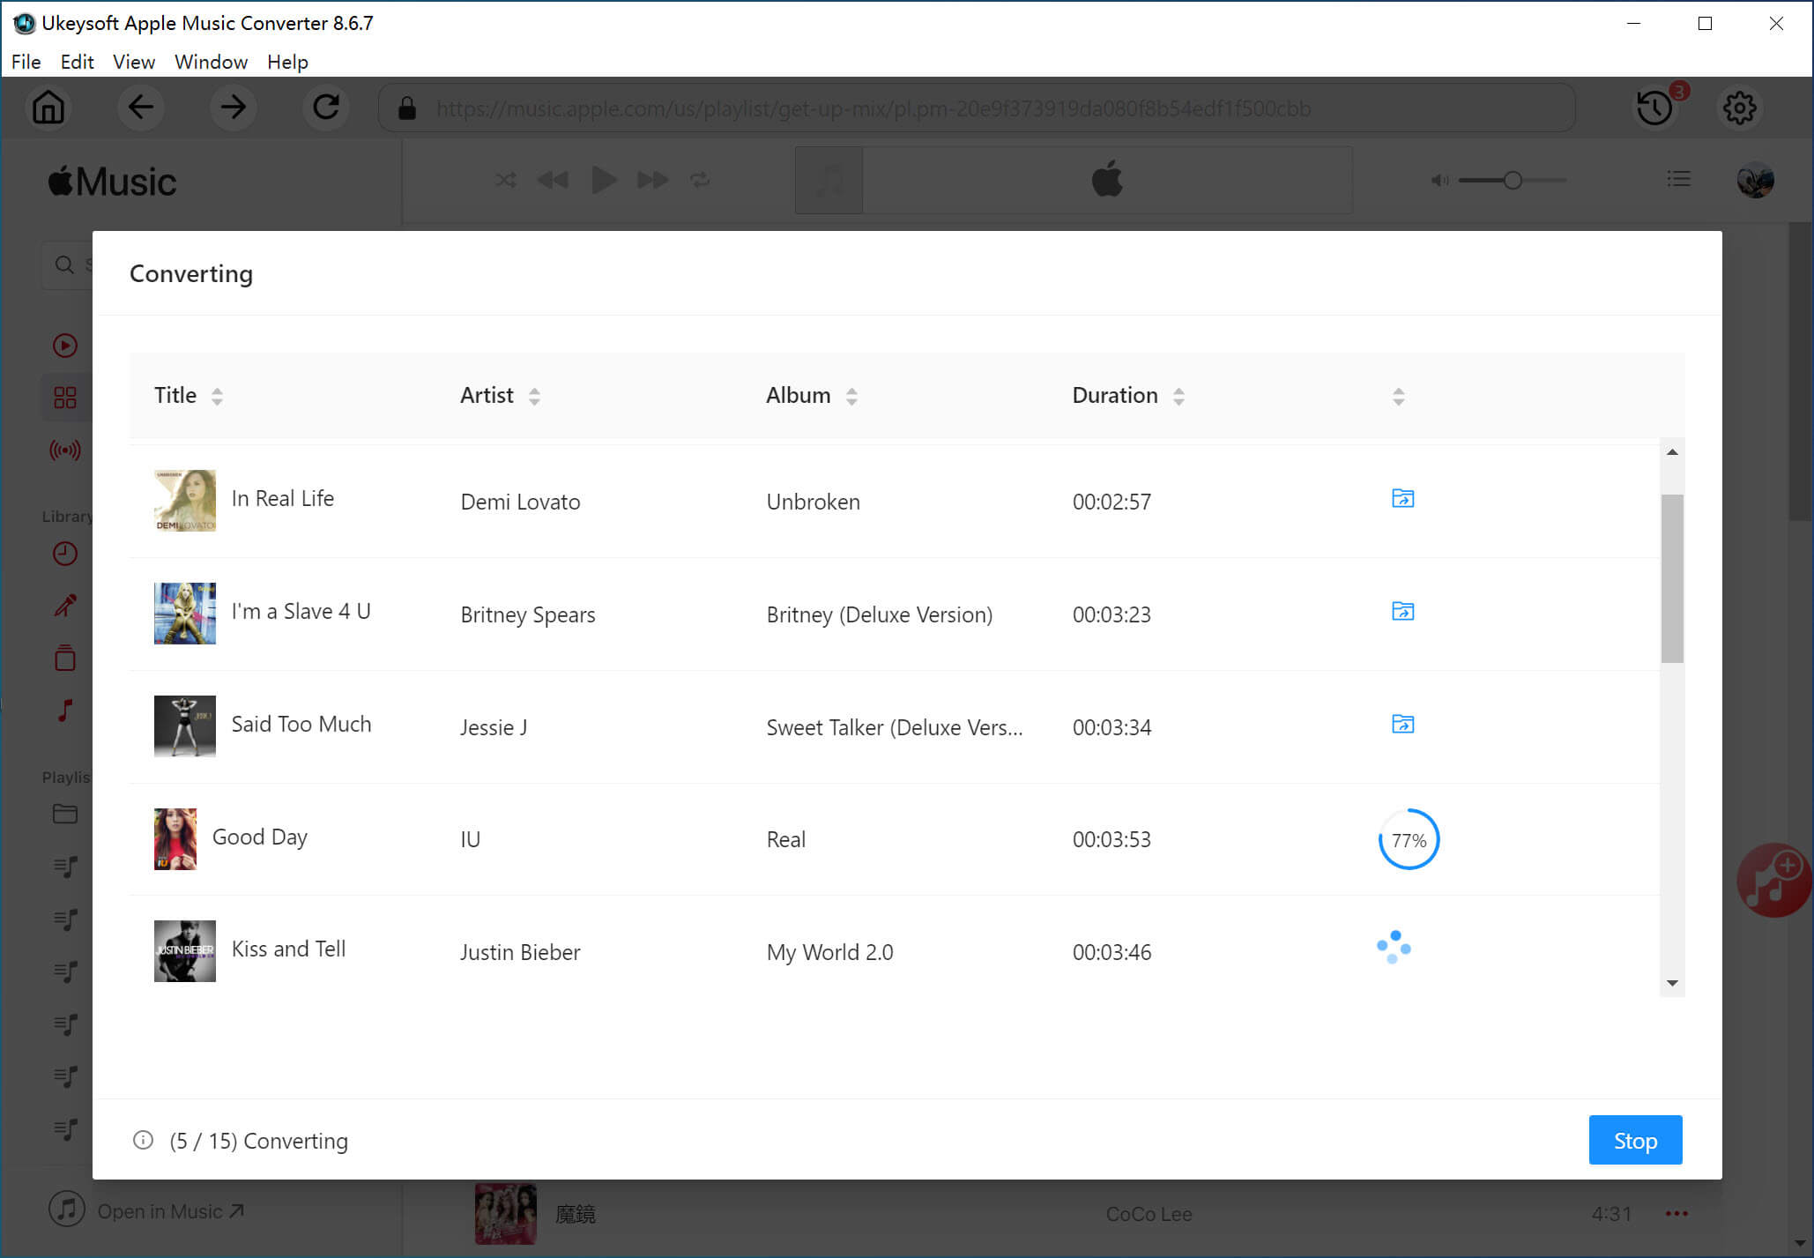
Task: Click the settings gear icon top right
Action: 1740,108
